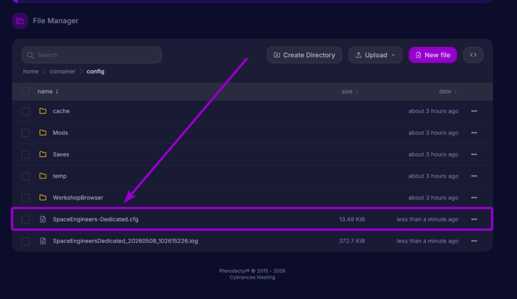Viewport: 517px width, 299px height.
Task: Tick the checkbox for WorkshopBrowser
Action: 25,198
